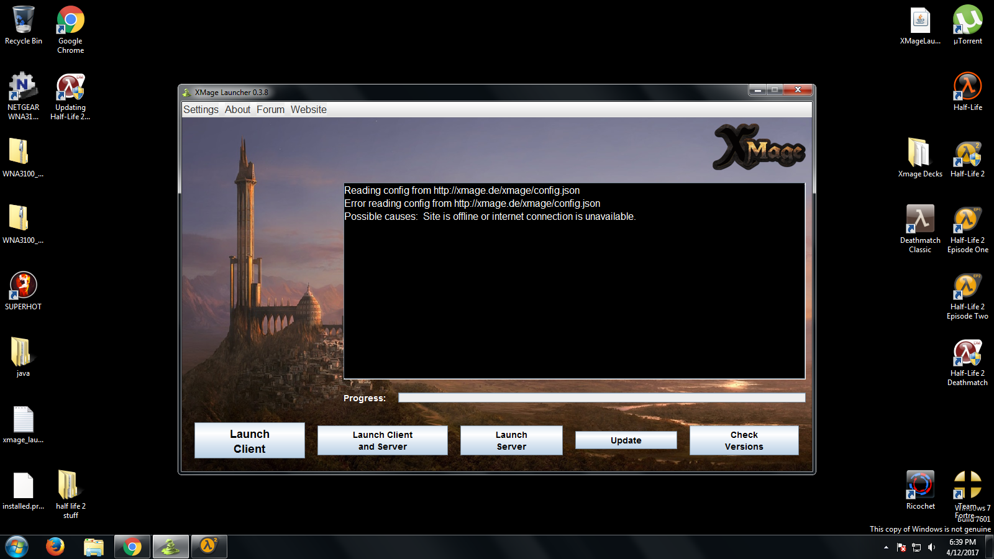The width and height of the screenshot is (994, 559).
Task: Select the Updating Half-Life 2 desktop icon
Action: tap(70, 96)
